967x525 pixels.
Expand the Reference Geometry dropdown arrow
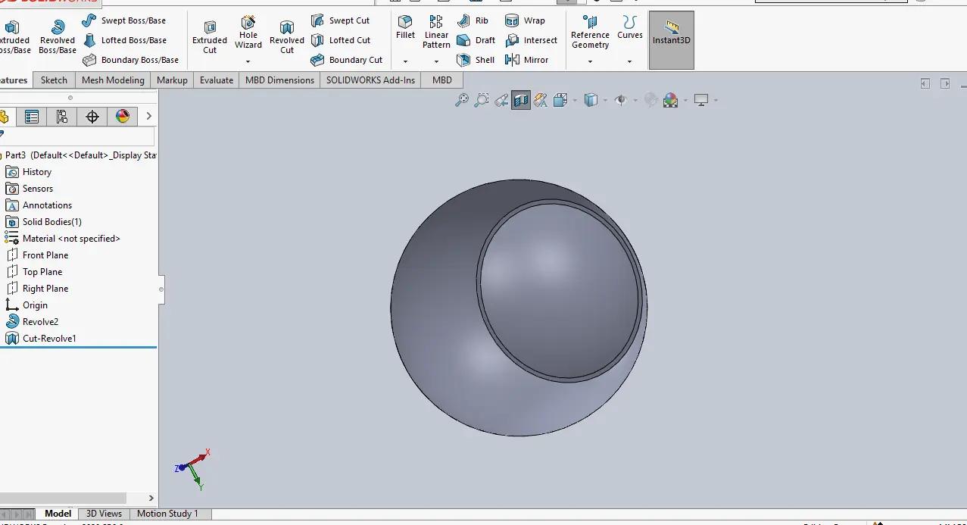(591, 61)
